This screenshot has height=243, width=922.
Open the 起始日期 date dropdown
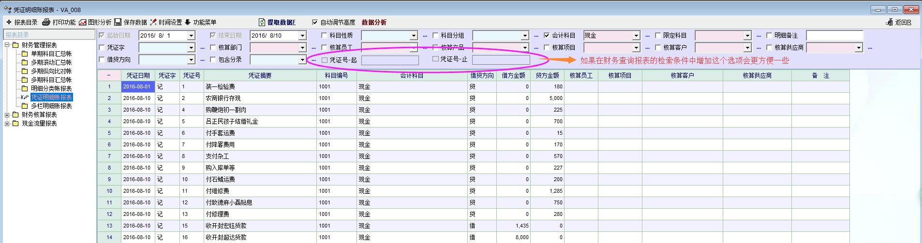191,36
